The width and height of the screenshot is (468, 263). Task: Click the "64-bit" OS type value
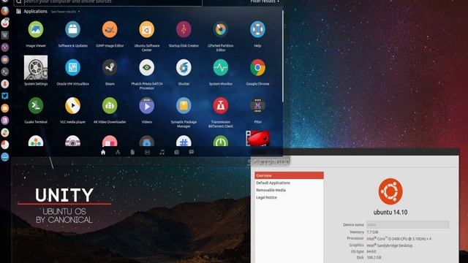[371, 251]
